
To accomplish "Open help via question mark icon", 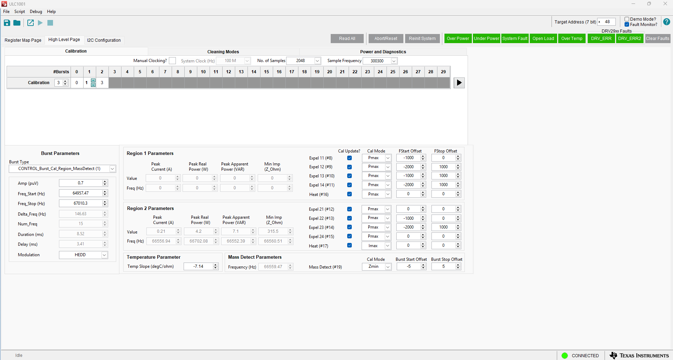I will click(x=666, y=22).
